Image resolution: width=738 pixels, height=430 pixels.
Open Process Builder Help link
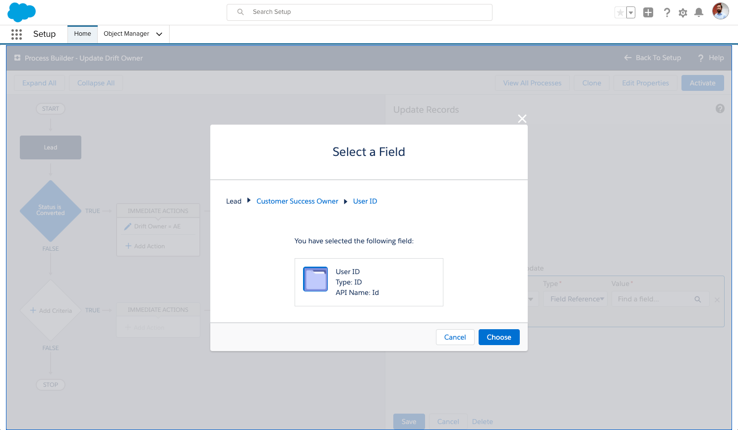(x=711, y=58)
